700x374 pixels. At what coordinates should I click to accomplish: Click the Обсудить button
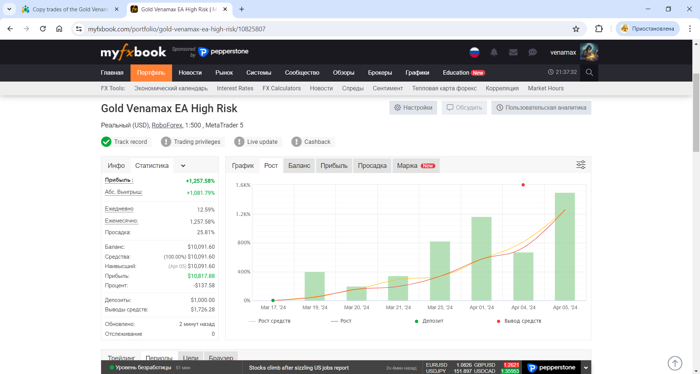[464, 108]
